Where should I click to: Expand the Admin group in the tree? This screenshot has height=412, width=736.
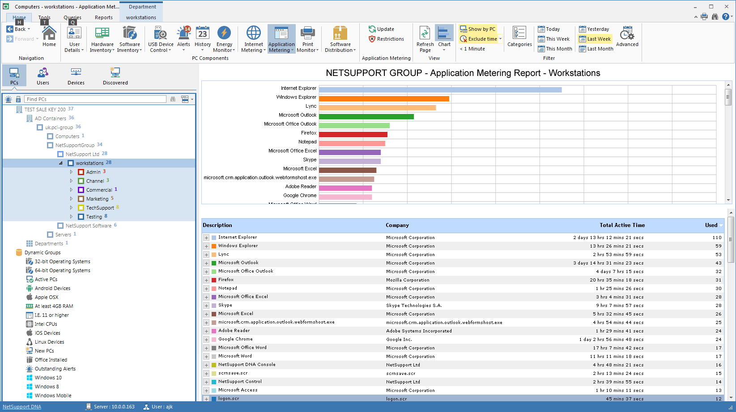click(71, 172)
